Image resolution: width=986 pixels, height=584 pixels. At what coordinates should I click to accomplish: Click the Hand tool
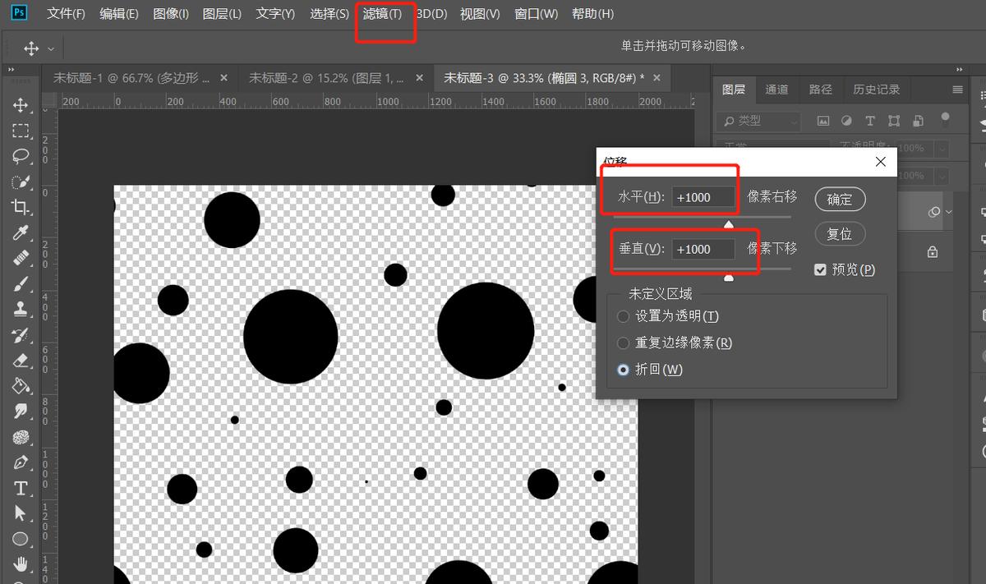pos(21,564)
